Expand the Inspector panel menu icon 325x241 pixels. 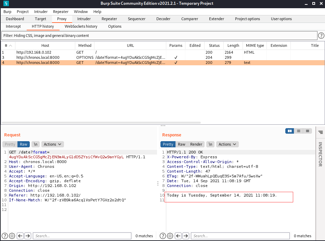coord(320,132)
